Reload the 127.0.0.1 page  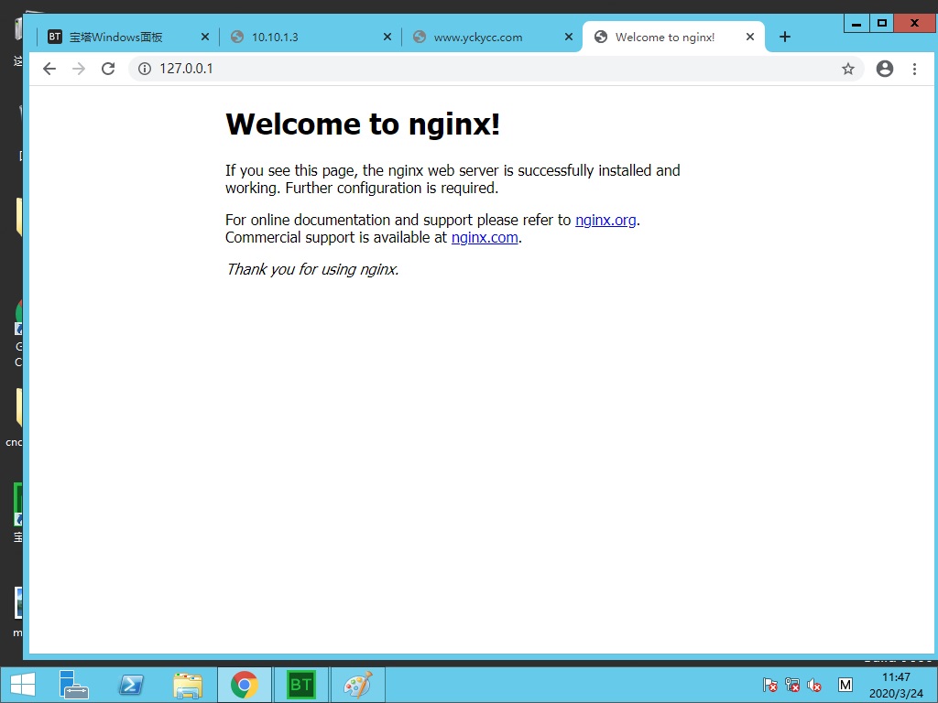108,69
